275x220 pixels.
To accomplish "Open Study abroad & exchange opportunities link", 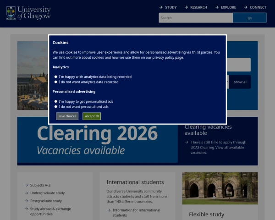I will pos(50,211).
